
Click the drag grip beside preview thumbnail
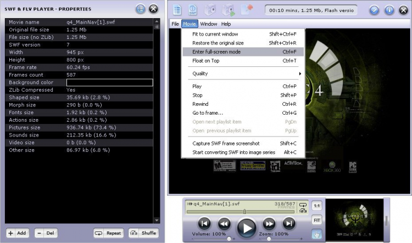point(387,221)
